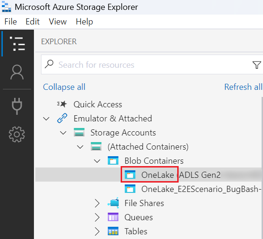Click the Queues purple icon
263x239 pixels.
[x=113, y=217]
